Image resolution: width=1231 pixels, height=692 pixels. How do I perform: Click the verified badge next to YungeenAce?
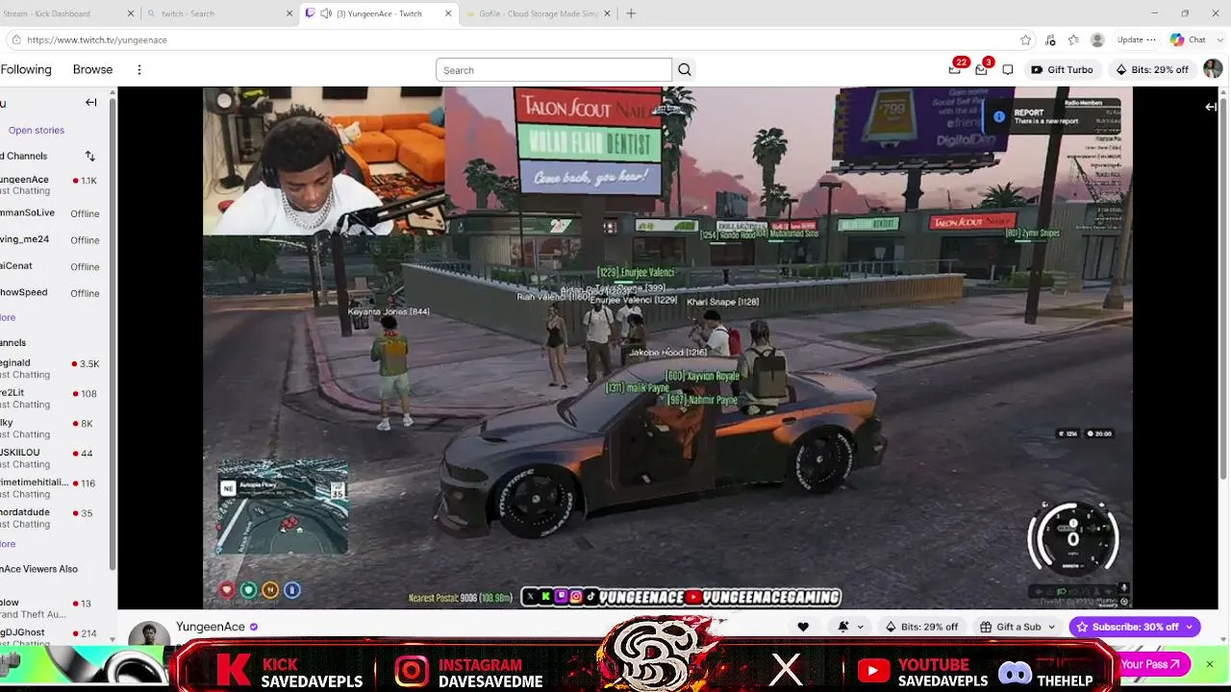tap(254, 627)
